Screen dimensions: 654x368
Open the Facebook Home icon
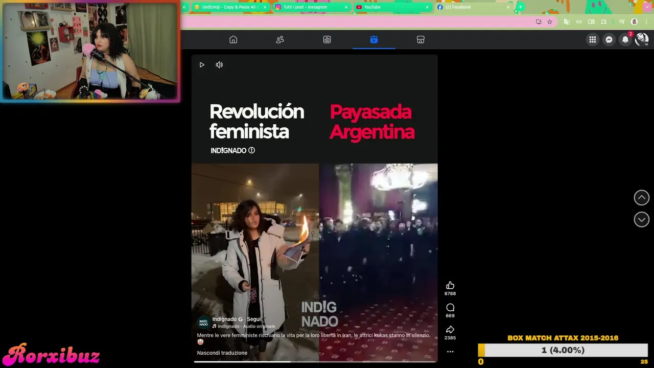(233, 40)
